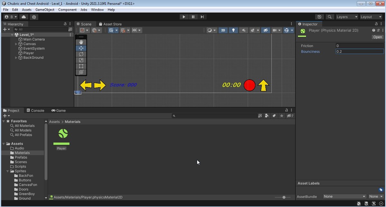Open Level_1 scene options kebab menu
Viewport: 386px width, 207px height.
tap(70, 35)
